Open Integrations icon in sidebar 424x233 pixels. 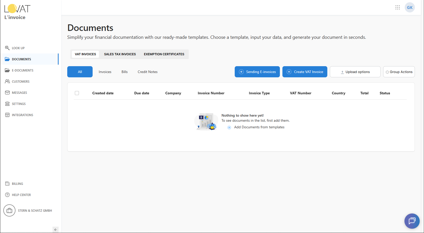tap(7, 115)
